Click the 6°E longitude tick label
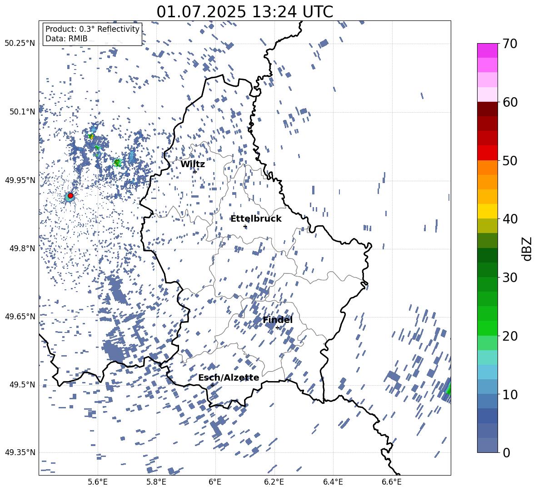This screenshot has height=491, width=538. [215, 482]
